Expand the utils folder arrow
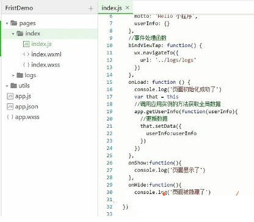 pyautogui.click(x=7, y=86)
